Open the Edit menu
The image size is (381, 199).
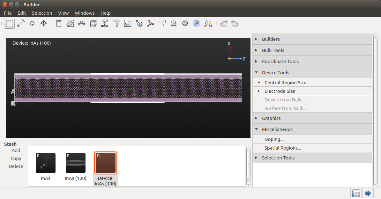click(x=22, y=13)
